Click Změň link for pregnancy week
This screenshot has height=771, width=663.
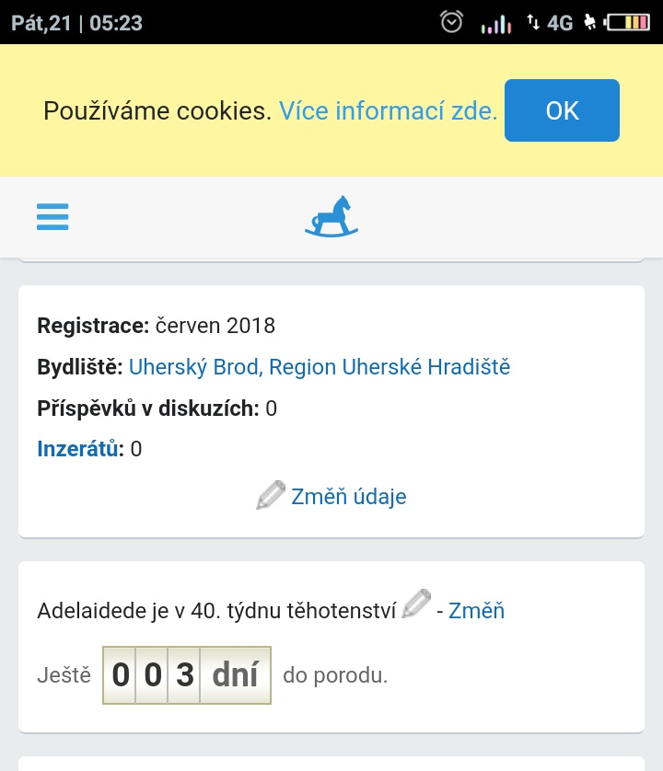point(476,610)
